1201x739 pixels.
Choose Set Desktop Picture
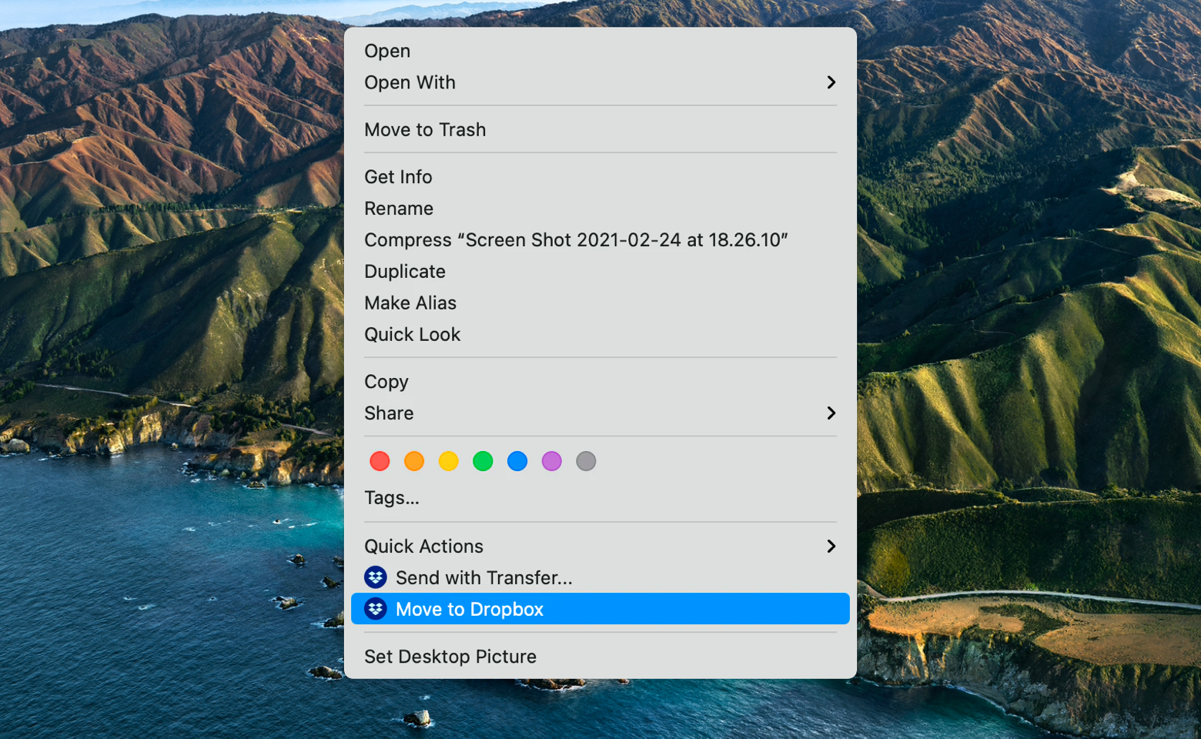(600, 657)
